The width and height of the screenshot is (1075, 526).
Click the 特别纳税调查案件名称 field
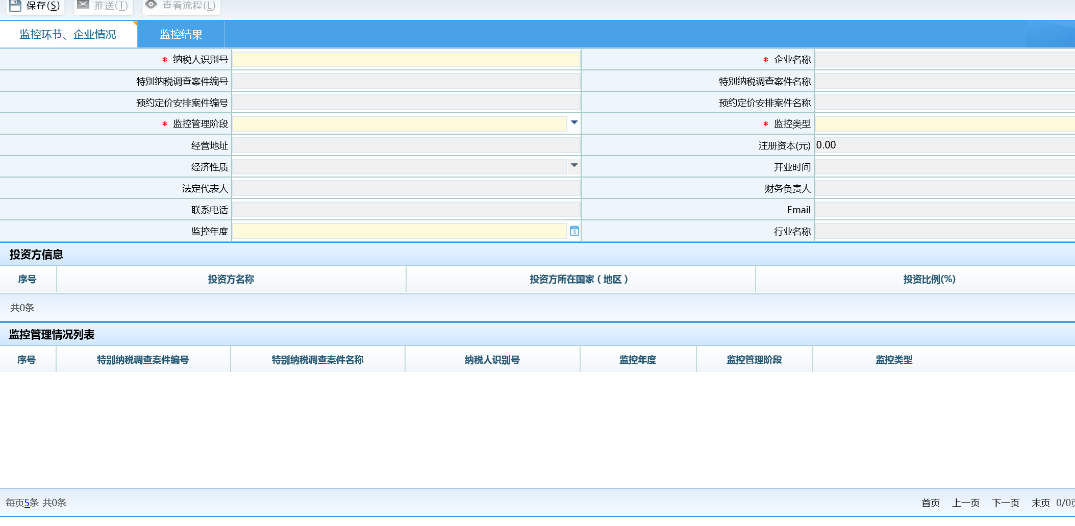[x=945, y=81]
